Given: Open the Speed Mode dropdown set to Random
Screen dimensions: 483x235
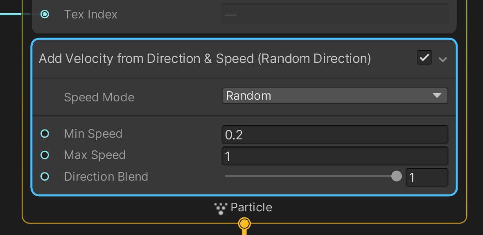Looking at the screenshot, I should pos(335,96).
